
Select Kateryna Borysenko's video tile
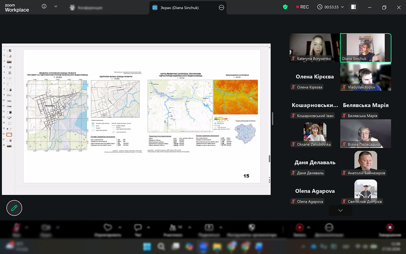tap(314, 48)
